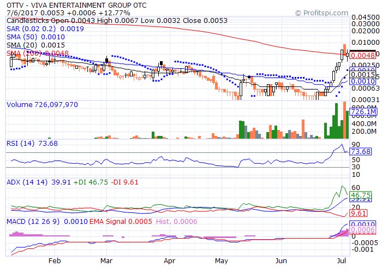Click the 0.00031 bottom price axis value

pos(366,99)
